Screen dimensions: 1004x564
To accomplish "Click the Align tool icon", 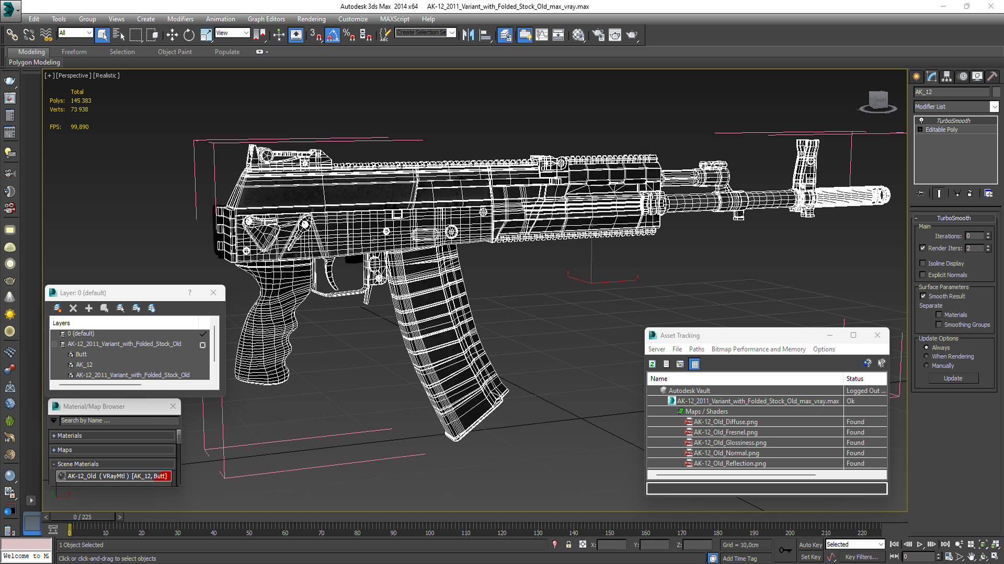I will tap(485, 35).
